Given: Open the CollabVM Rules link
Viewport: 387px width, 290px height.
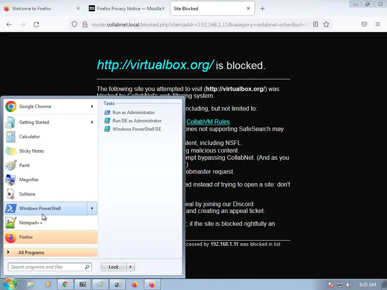Looking at the screenshot, I should pos(208,122).
